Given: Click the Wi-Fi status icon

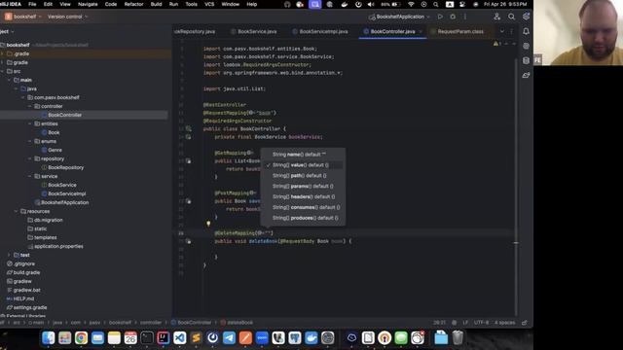Looking at the screenshot, I should tap(411, 4).
